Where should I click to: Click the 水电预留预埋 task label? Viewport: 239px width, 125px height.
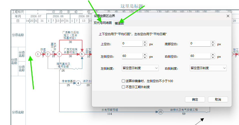pos(110,110)
